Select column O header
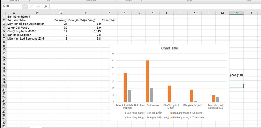The width and height of the screenshot is (261, 128). click(251, 13)
